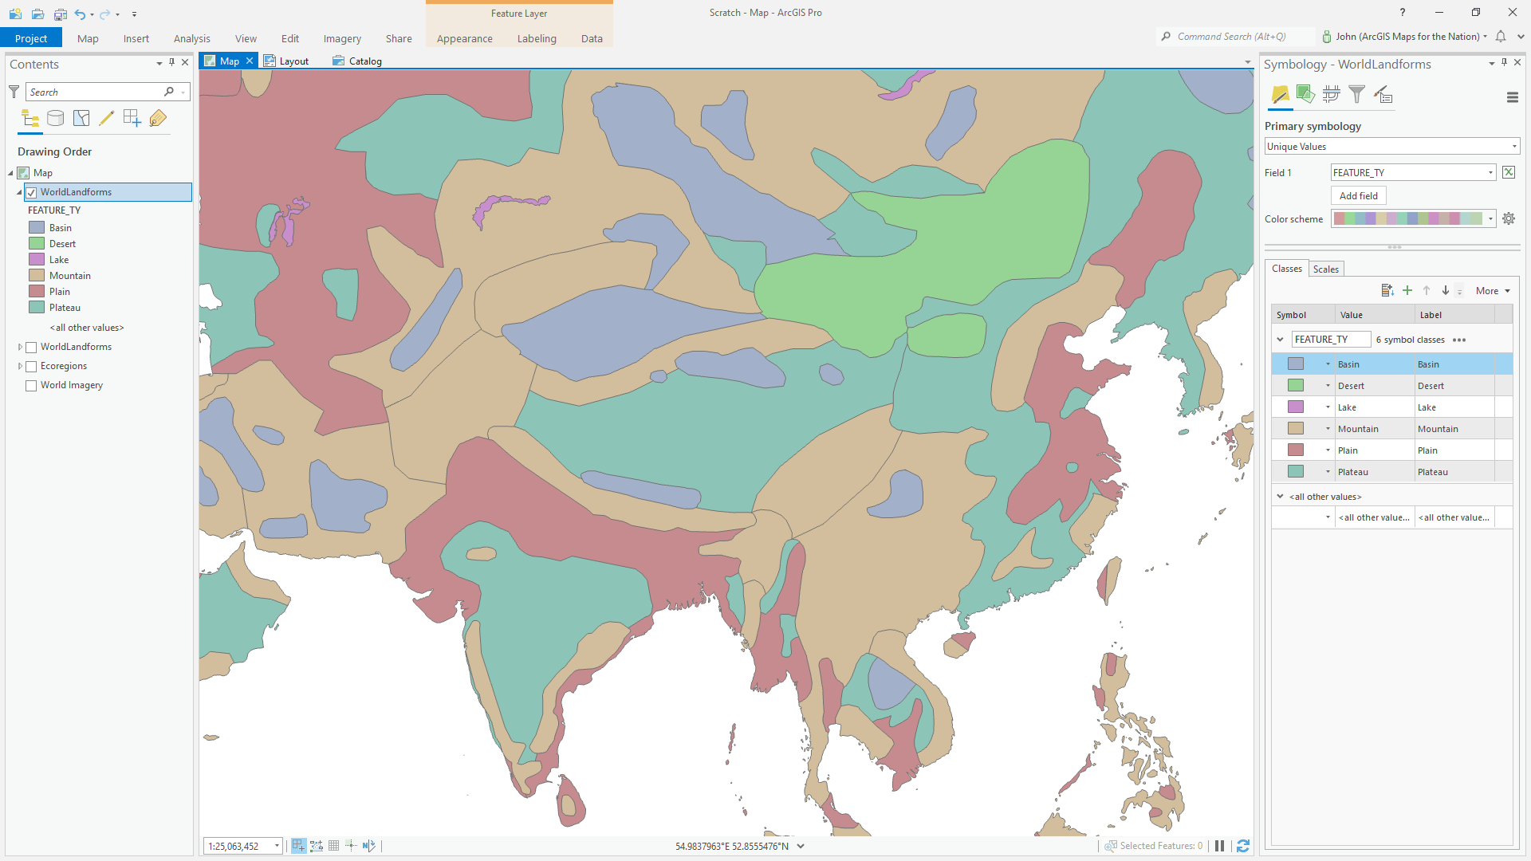This screenshot has width=1531, height=861.
Task: Click List By Selection icon
Action: pos(81,119)
